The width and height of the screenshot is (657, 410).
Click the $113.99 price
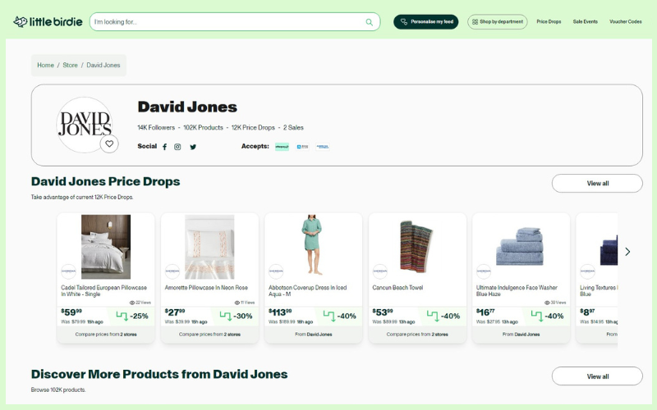coord(280,312)
